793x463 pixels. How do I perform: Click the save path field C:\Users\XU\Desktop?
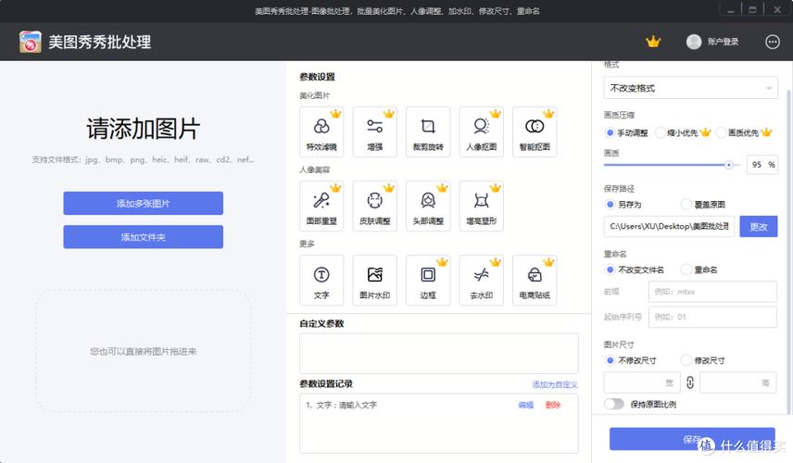click(x=669, y=227)
